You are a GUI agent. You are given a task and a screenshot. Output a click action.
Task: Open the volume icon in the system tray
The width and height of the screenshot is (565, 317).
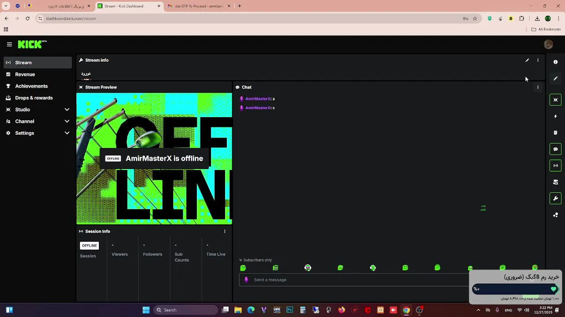[x=527, y=310]
